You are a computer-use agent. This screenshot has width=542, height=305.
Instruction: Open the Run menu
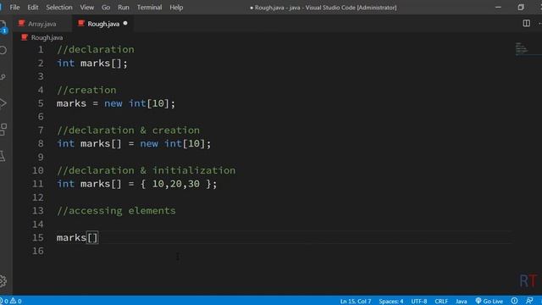pos(124,8)
